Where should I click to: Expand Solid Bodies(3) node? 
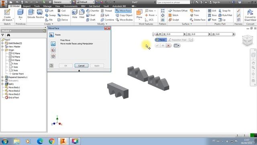(x=2, y=43)
